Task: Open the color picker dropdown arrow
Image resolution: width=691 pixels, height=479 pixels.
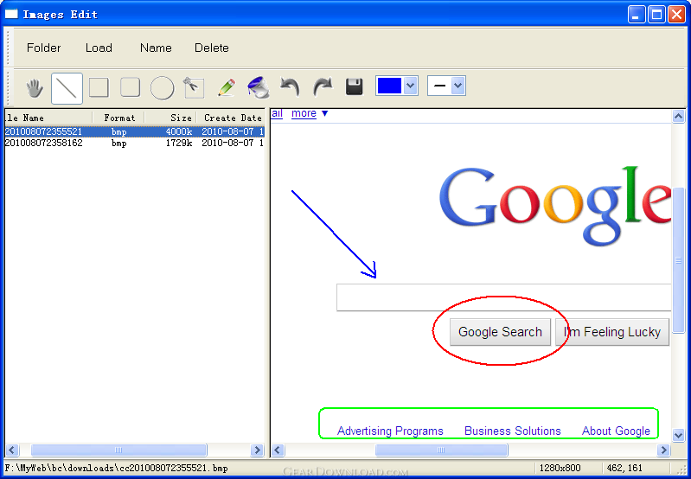Action: (410, 86)
